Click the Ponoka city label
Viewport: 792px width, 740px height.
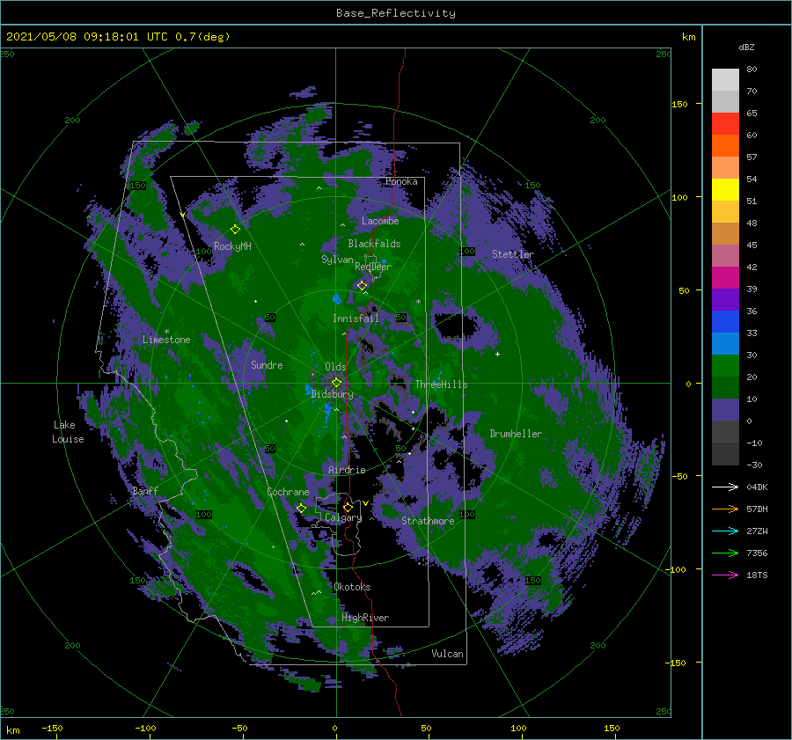tap(401, 181)
